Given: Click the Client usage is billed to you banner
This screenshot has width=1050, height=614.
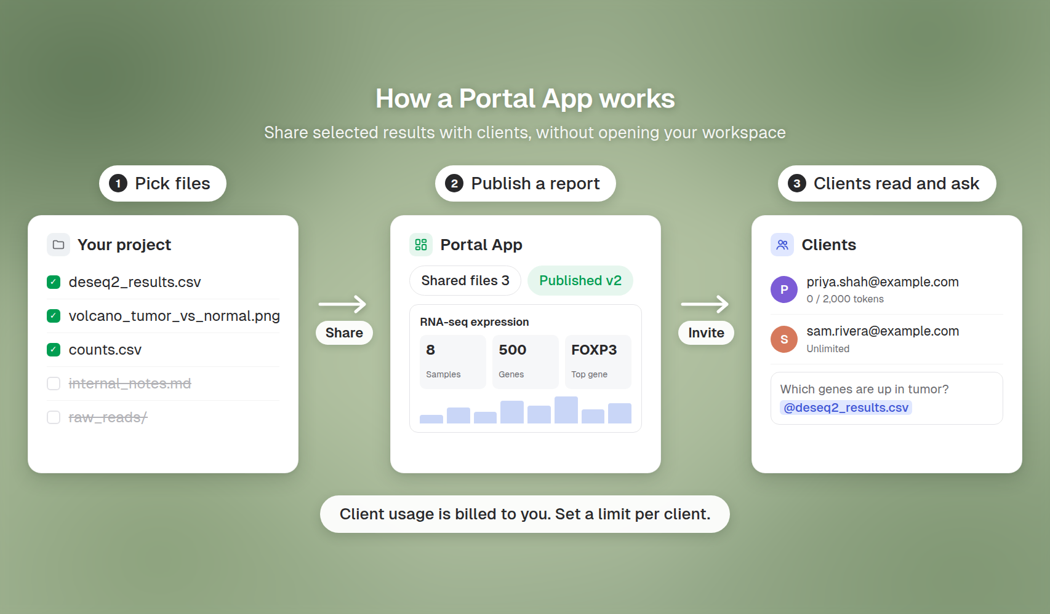Looking at the screenshot, I should coord(525,514).
